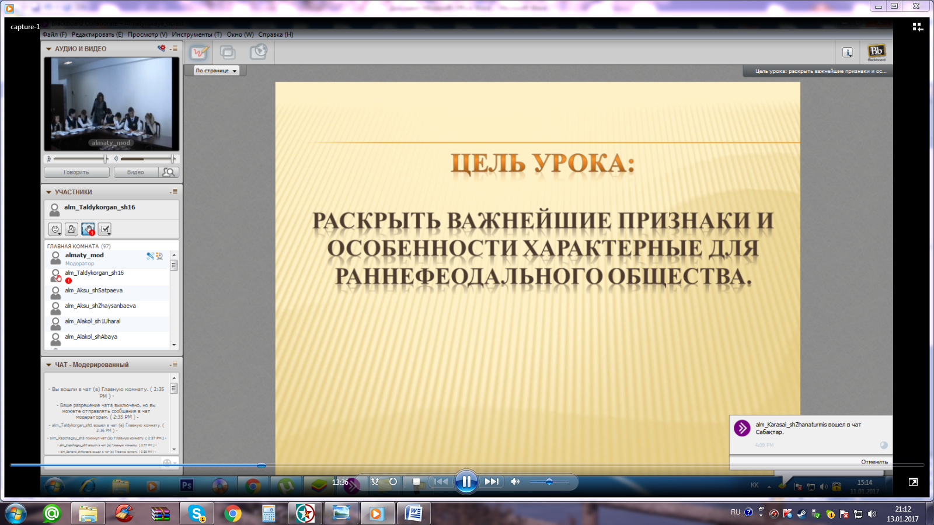Viewport: 934px width, 525px height.
Task: Switch to library view icon
Action: tap(918, 27)
